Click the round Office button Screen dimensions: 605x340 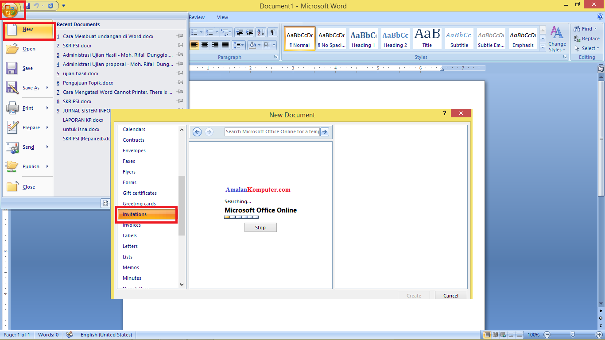(x=11, y=9)
